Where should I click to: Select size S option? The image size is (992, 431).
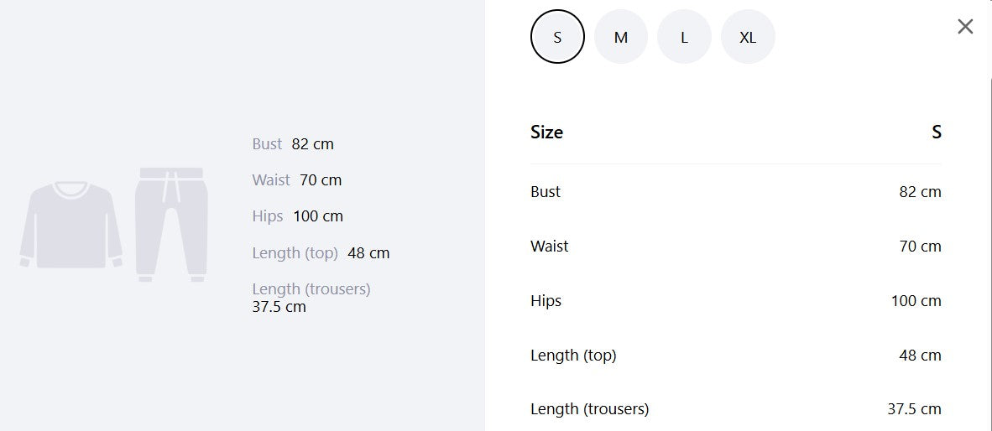coord(557,37)
